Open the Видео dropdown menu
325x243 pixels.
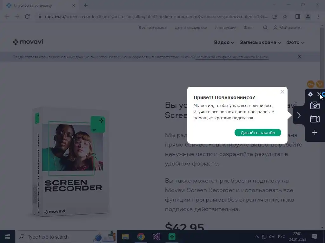(224, 42)
